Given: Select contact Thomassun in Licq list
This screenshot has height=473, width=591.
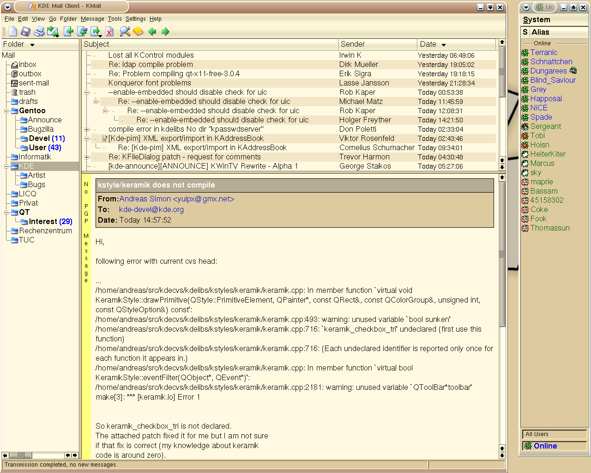Looking at the screenshot, I should pos(549,228).
